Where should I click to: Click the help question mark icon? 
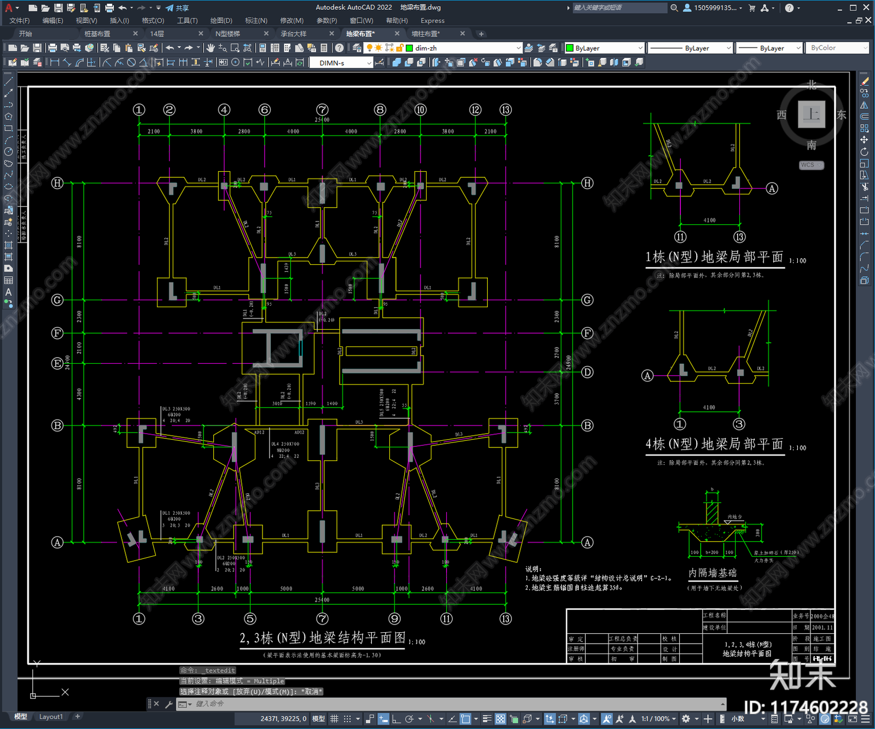339,48
